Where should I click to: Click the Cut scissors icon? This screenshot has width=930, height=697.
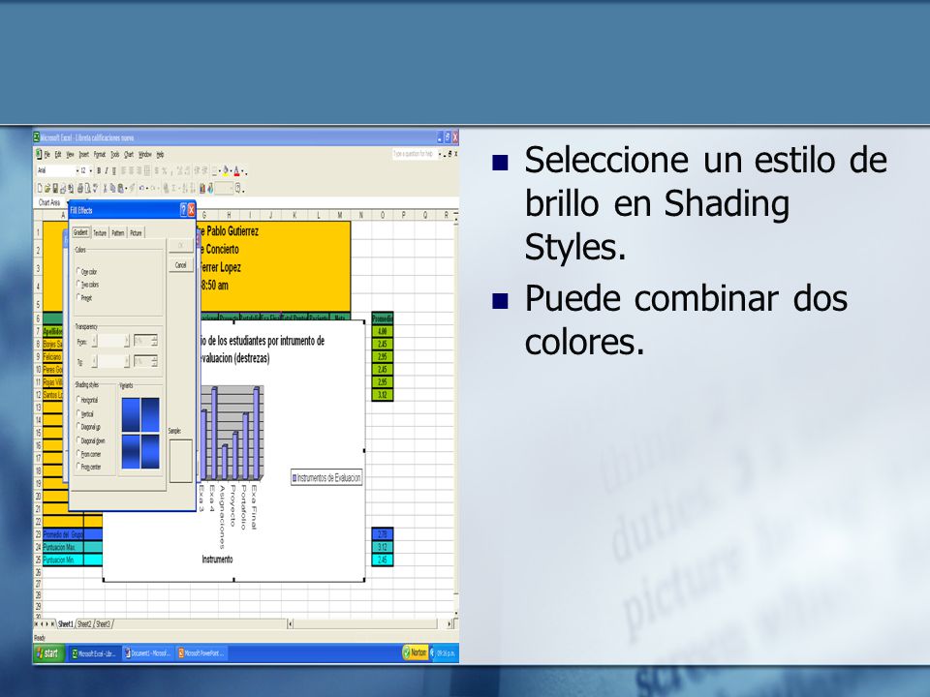coord(106,189)
